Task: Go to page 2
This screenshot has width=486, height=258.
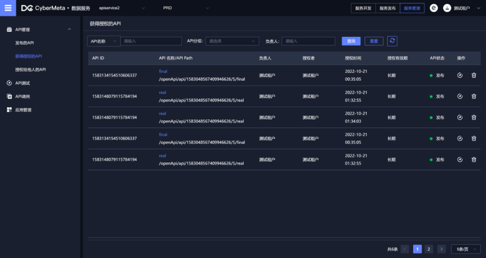Action: [429, 249]
